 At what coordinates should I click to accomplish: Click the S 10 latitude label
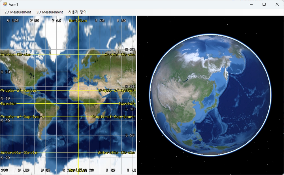pyautogui.click(x=130, y=109)
